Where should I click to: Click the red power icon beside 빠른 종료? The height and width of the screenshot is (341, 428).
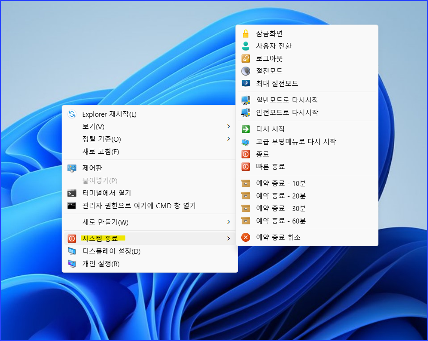[x=246, y=167]
